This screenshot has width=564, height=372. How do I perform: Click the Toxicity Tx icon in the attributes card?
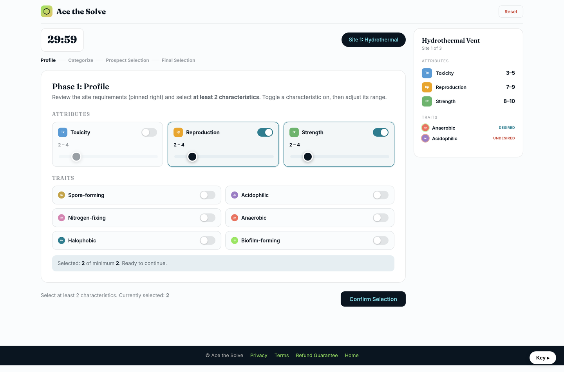click(x=63, y=132)
